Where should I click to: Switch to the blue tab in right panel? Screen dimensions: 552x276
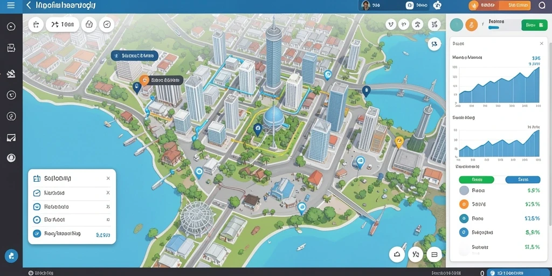tap(523, 180)
